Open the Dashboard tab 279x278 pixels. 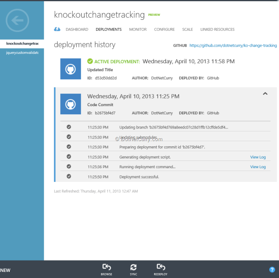click(x=77, y=30)
